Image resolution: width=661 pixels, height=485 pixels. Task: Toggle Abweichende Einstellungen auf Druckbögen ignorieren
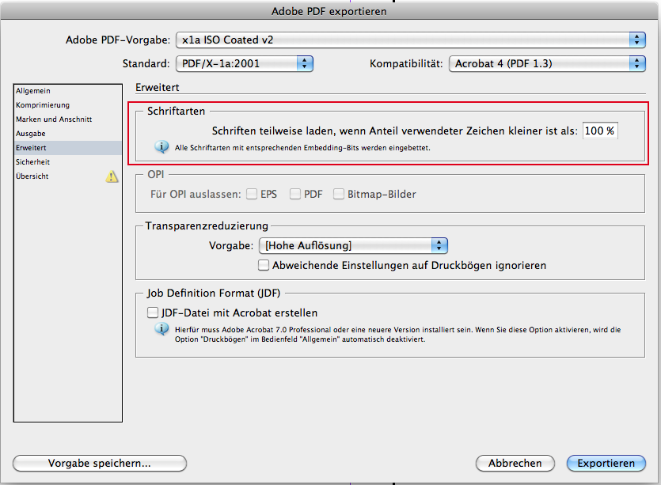point(264,265)
